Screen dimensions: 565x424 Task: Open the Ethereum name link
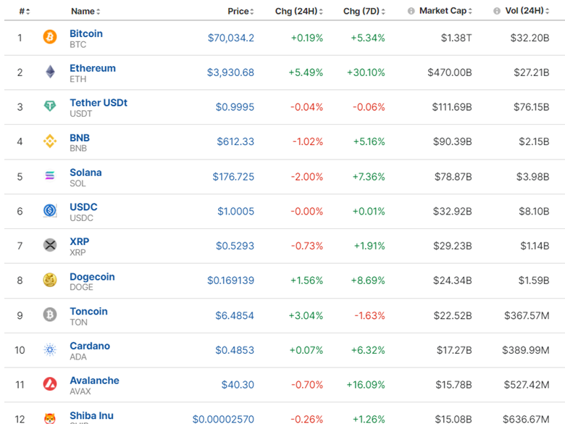93,68
